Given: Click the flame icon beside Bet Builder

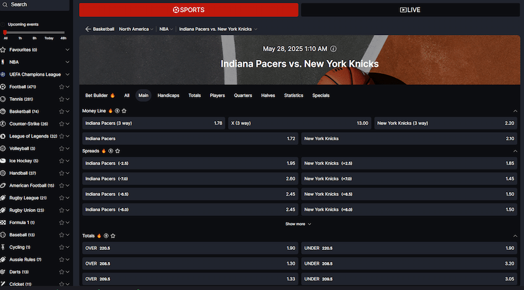Looking at the screenshot, I should [x=112, y=96].
